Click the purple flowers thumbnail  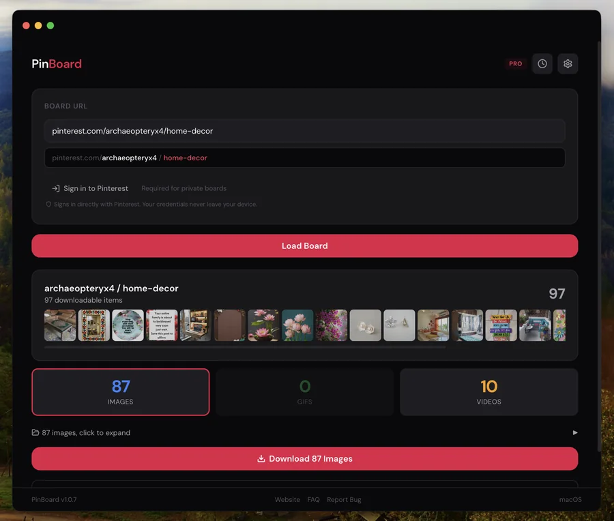332,325
